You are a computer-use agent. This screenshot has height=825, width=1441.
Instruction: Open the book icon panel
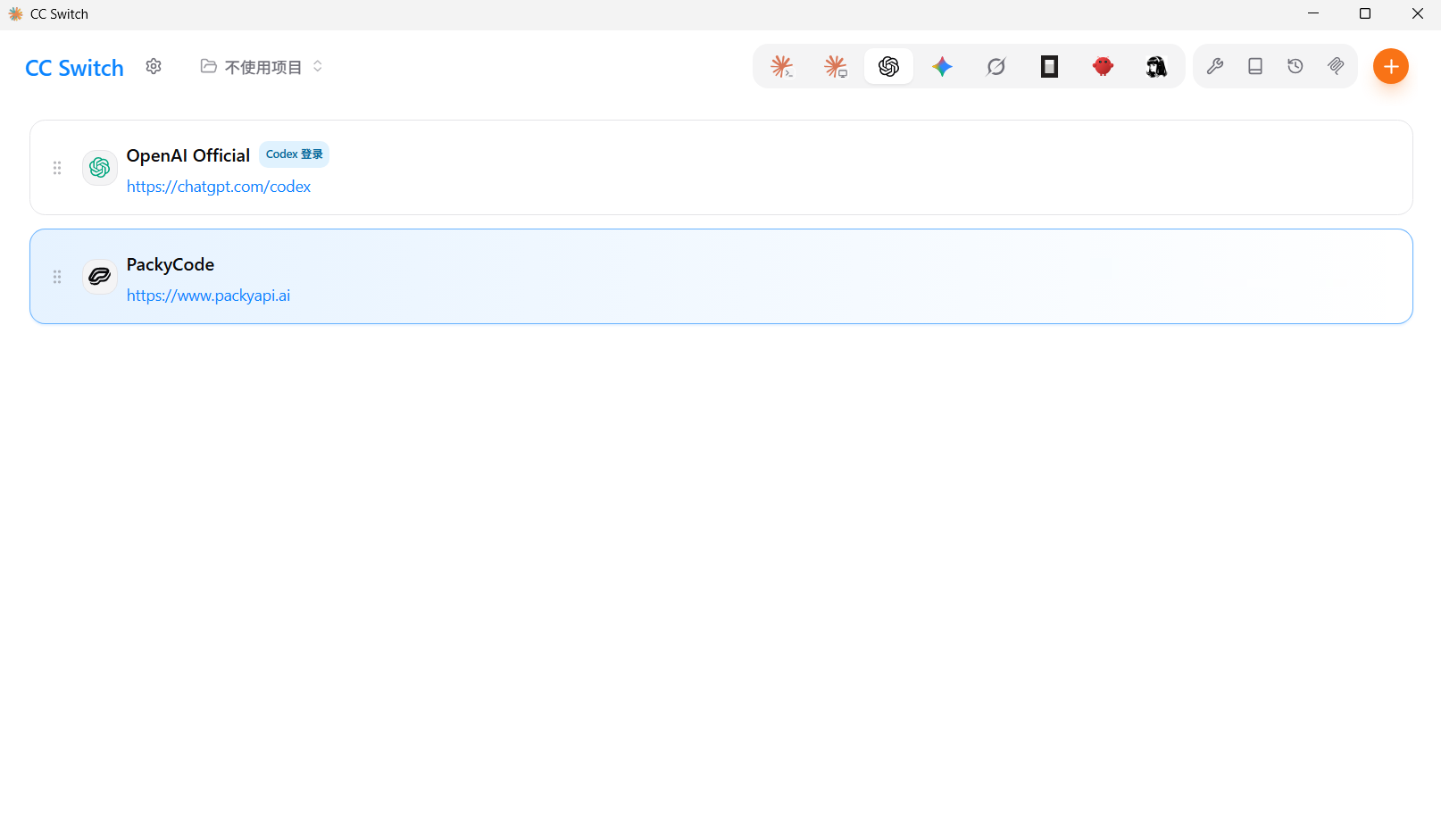[1255, 66]
